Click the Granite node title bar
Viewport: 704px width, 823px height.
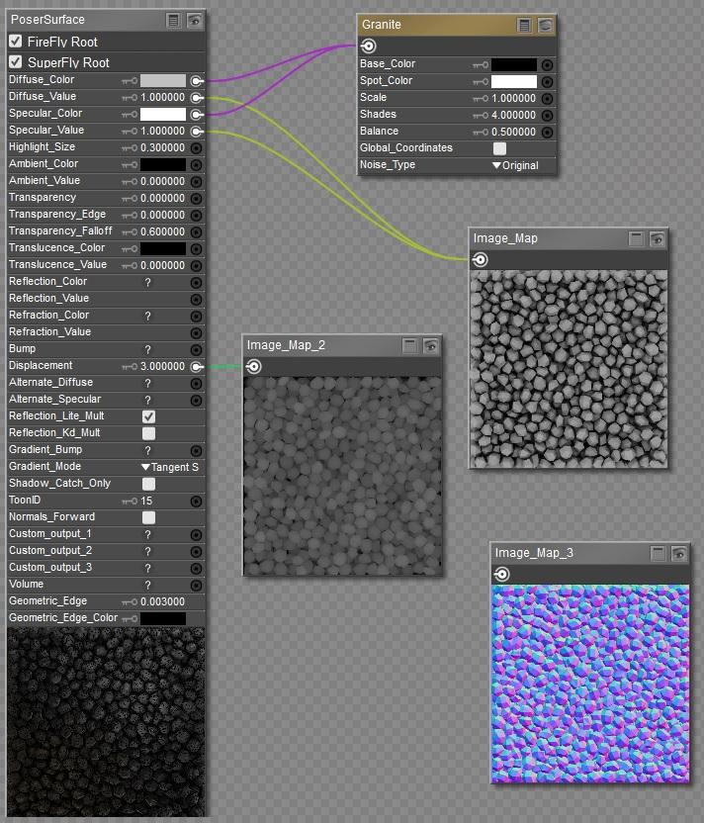coord(457,25)
